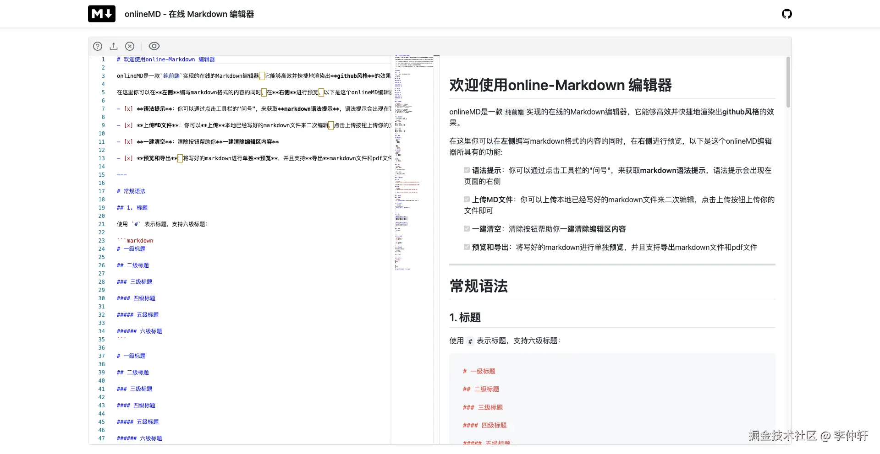The image size is (880, 454).
Task: Click editor line 47 '###### 六级标题'
Action: pos(139,438)
